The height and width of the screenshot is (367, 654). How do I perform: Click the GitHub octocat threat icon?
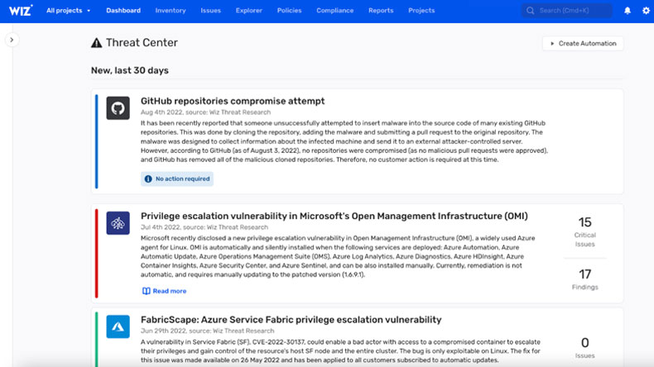(x=118, y=108)
